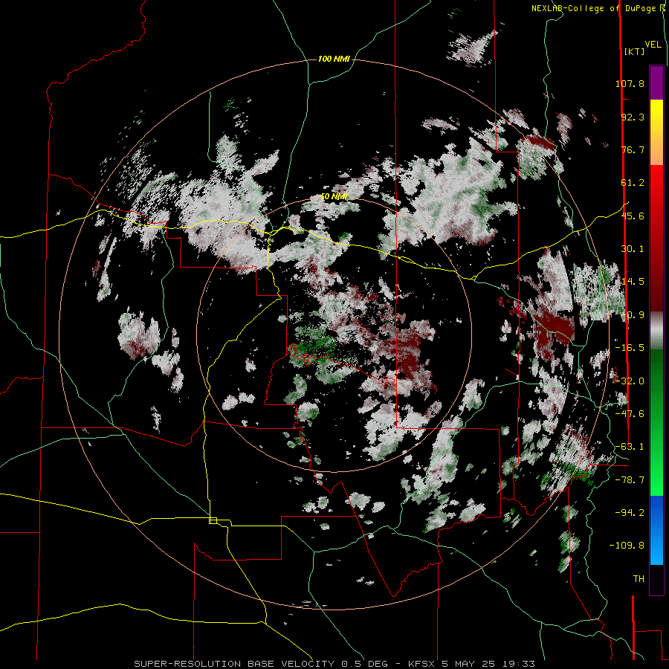The height and width of the screenshot is (669, 669).
Task: Click the 30.1 velocity scale value
Action: pos(633,249)
